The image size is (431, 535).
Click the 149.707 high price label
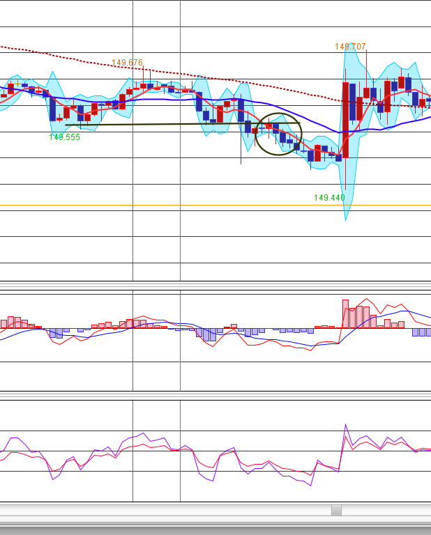tap(349, 47)
